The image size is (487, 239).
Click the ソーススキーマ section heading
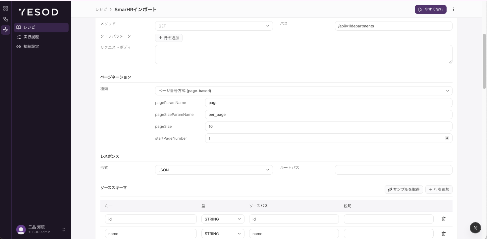[114, 188]
